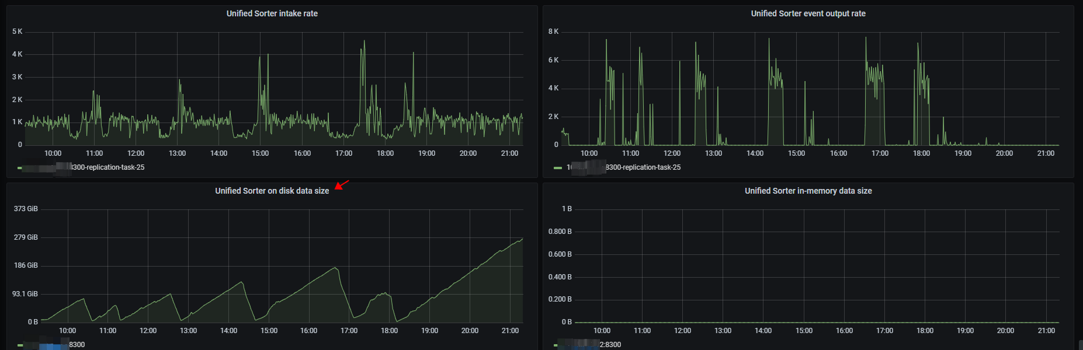Toggle the replication-task-25 legend series in the event output panel
This screenshot has height=350, width=1083.
click(643, 167)
